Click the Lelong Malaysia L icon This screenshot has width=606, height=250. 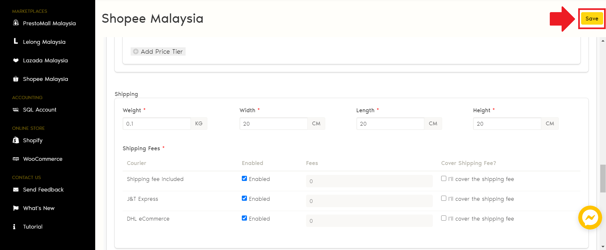coord(16,41)
